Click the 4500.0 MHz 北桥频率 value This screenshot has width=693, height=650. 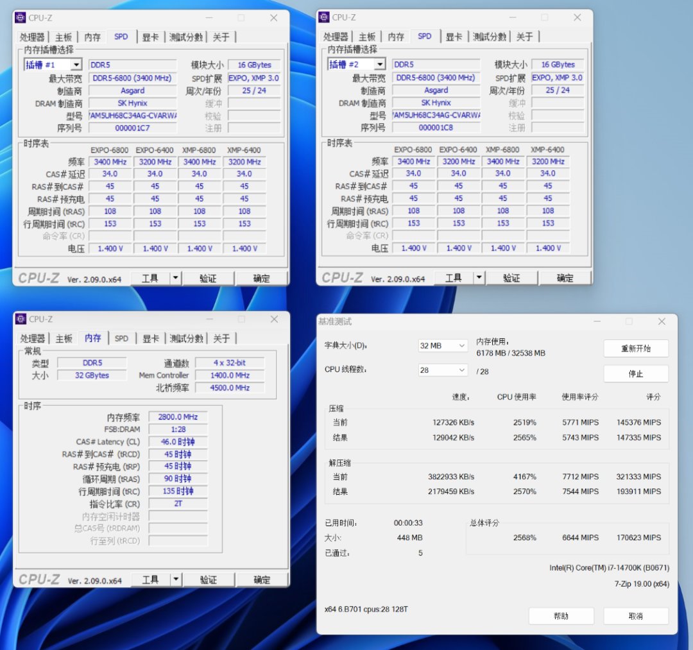coord(230,388)
